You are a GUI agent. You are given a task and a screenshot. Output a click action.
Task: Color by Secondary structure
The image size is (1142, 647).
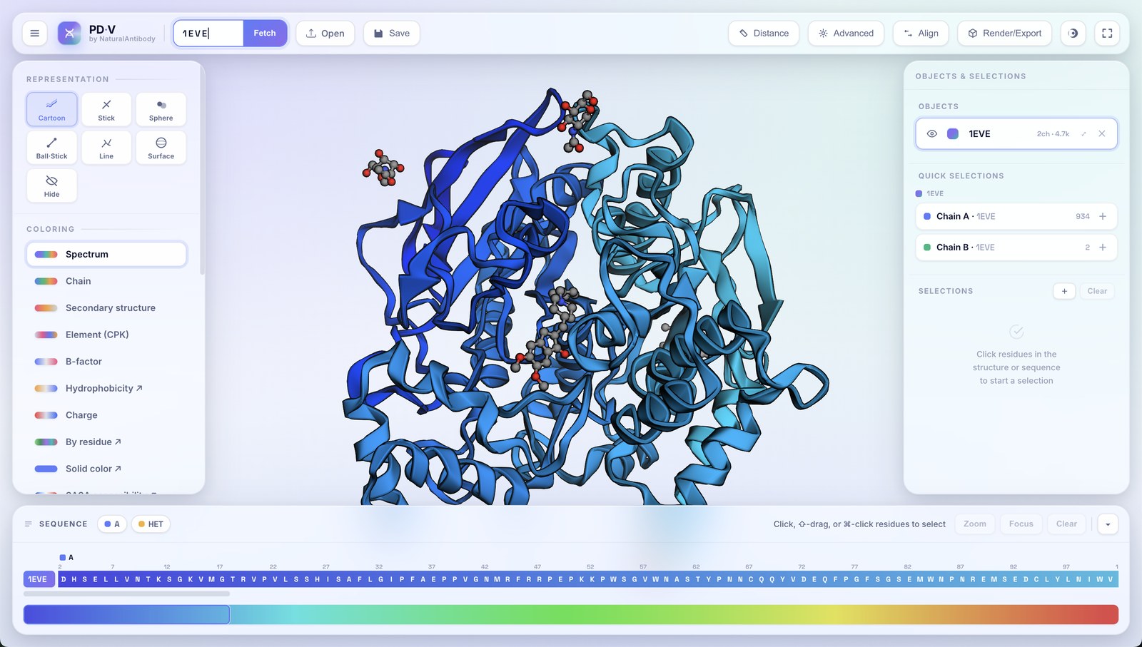point(106,308)
